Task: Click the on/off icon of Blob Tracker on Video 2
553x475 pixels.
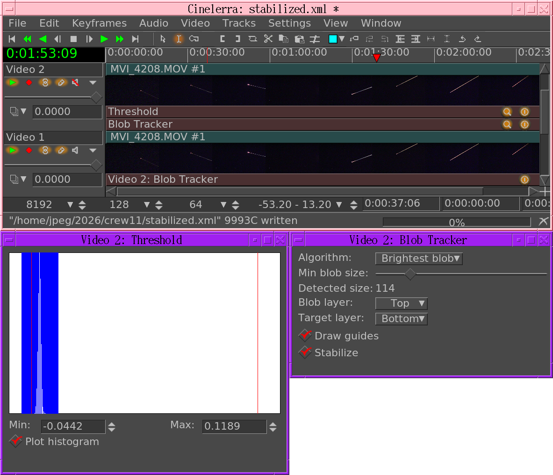Action: coord(524,124)
